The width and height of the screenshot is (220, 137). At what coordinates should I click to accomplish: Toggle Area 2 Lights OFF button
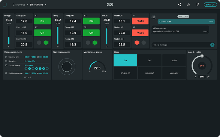click(202, 66)
